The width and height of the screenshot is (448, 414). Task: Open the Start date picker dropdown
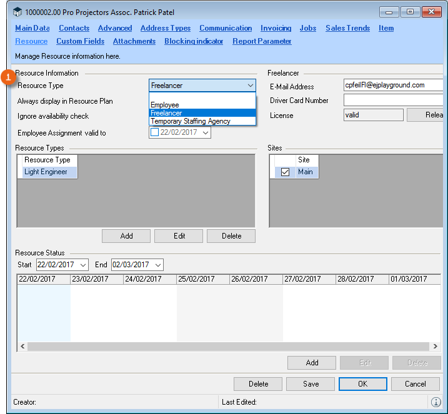click(83, 265)
